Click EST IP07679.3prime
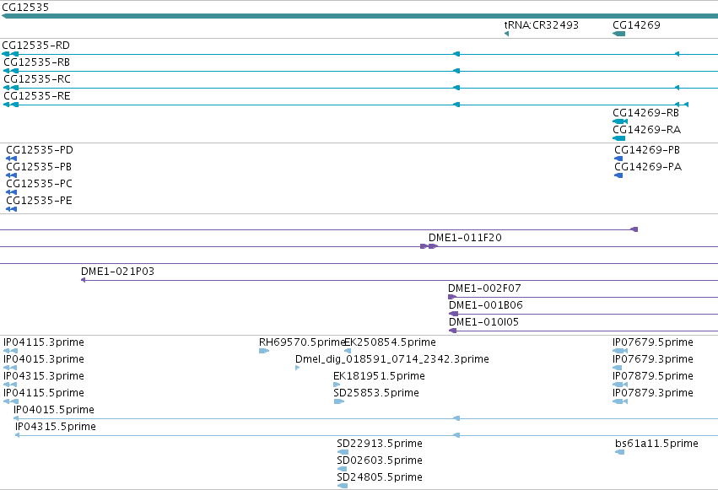The height and width of the screenshot is (490, 718). (x=653, y=359)
